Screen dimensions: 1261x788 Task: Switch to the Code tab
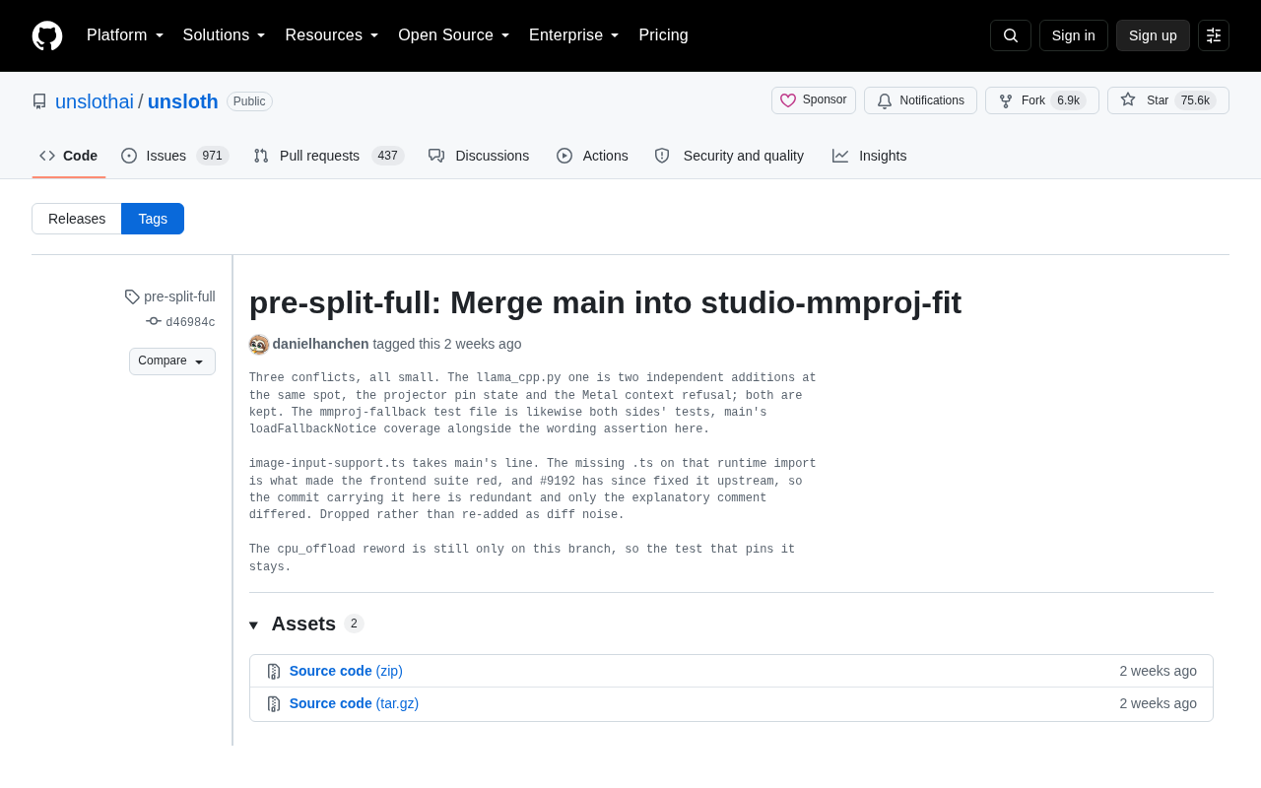point(69,156)
